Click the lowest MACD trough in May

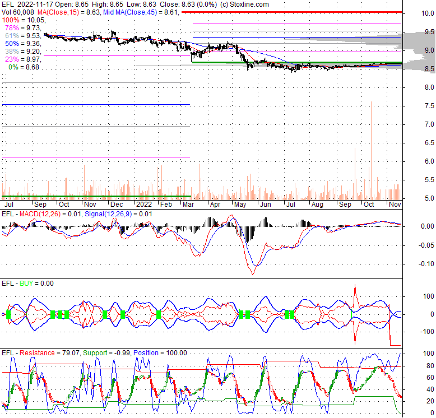(253, 274)
